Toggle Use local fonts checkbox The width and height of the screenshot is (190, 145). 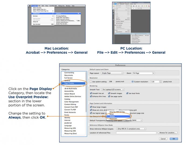click(127, 93)
